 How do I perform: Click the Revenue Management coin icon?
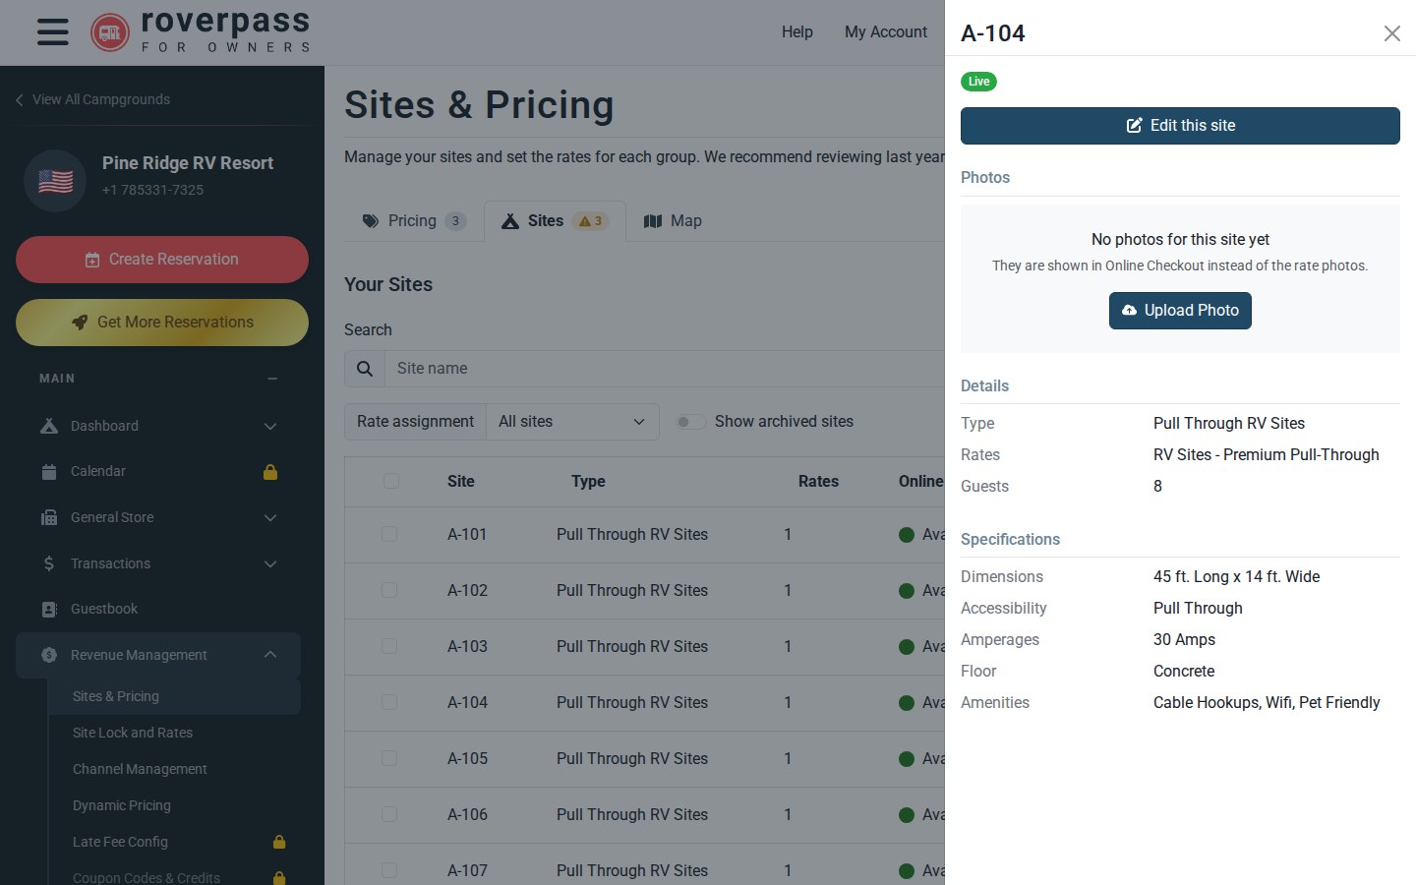tap(49, 655)
